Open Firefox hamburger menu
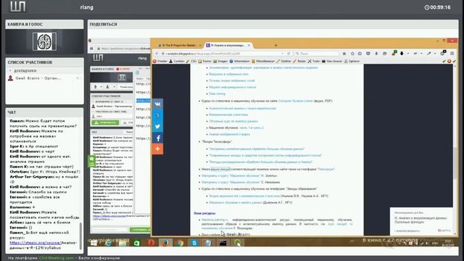The width and height of the screenshot is (464, 261). [452, 54]
